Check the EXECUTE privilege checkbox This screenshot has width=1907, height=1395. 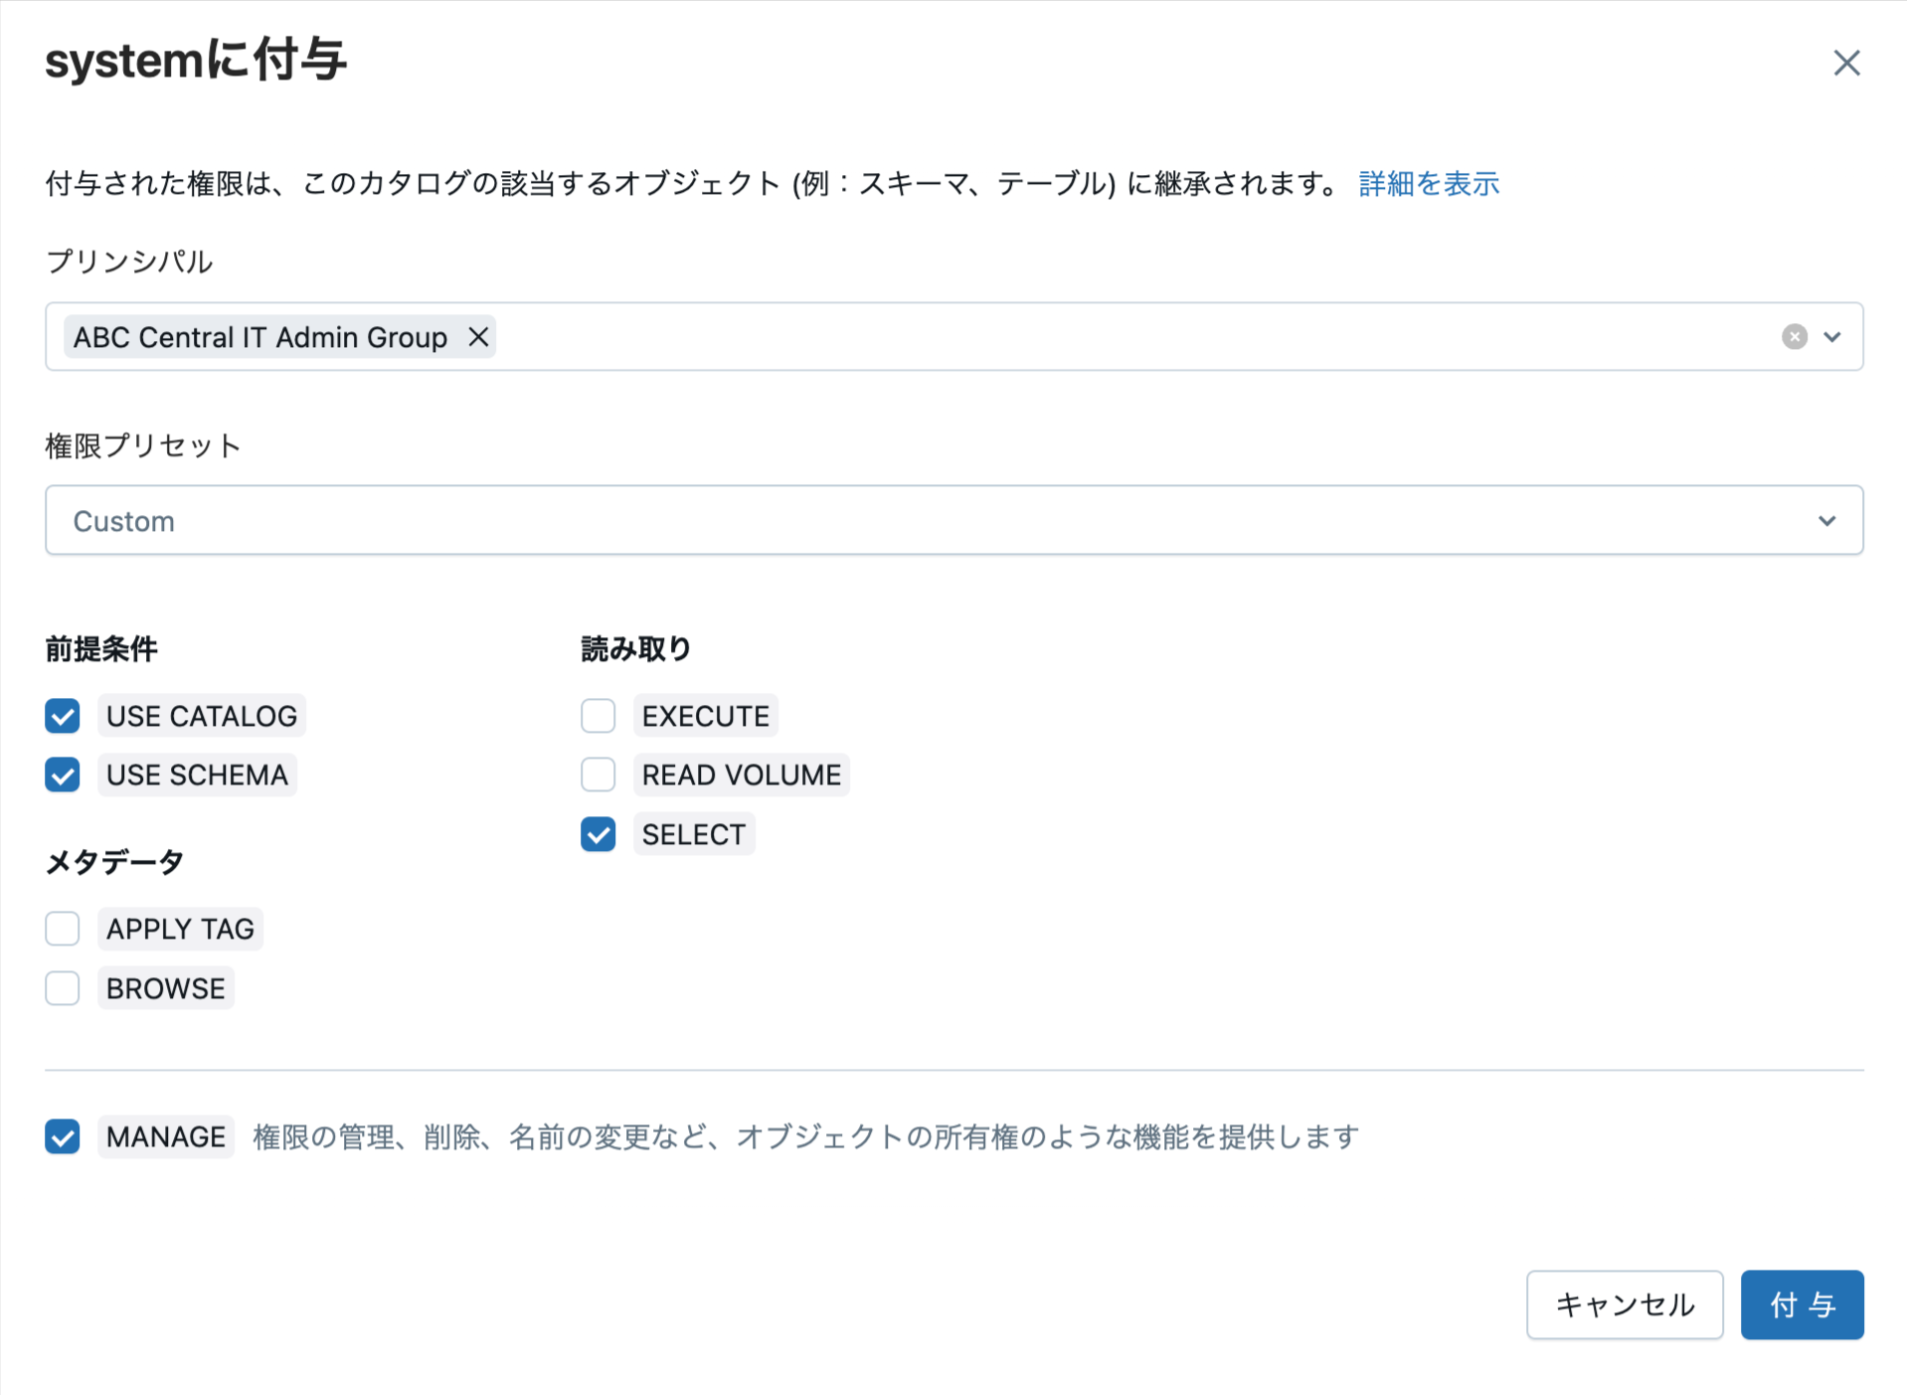point(599,716)
